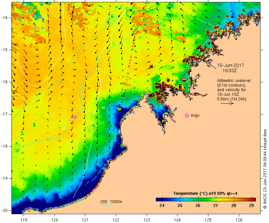Click the longitude axis label '123'
The height and width of the screenshot is (223, 269).
(147, 220)
